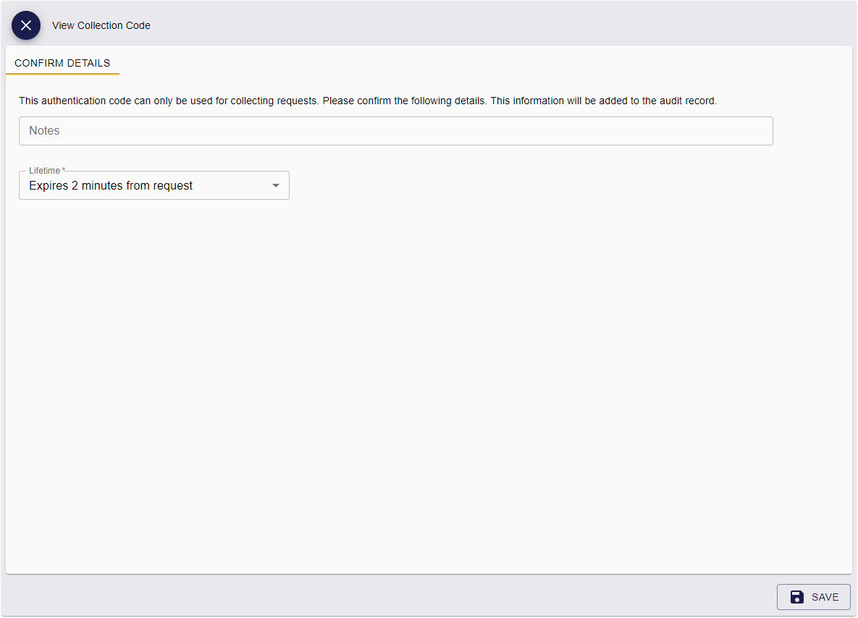
Task: Click the Lifetime field label
Action: pyautogui.click(x=44, y=171)
